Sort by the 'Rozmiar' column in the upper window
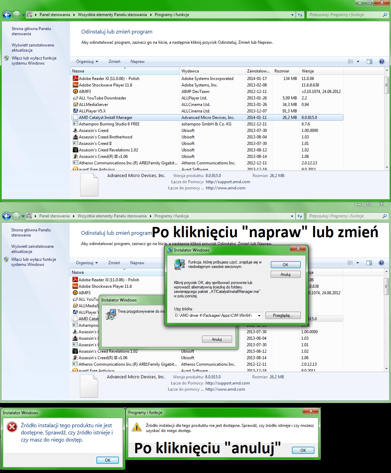This screenshot has height=473, width=391. click(x=286, y=71)
